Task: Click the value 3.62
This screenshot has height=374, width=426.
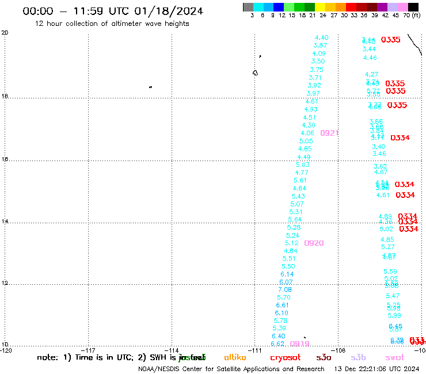Action: point(380,166)
